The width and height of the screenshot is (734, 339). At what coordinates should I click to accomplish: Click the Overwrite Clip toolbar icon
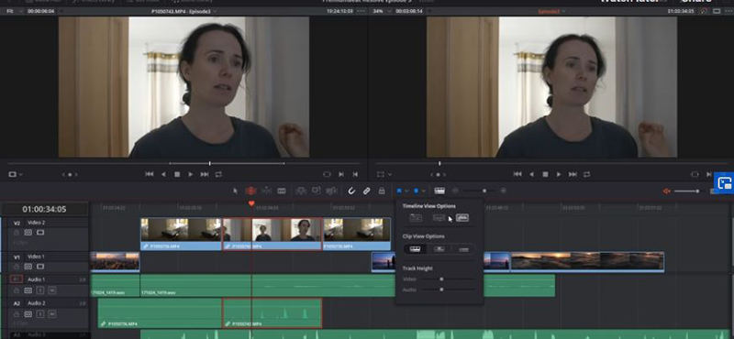pos(316,191)
